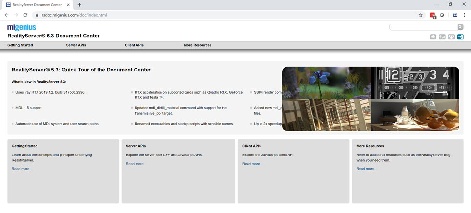This screenshot has width=471, height=213.
Task: Click "What's New in RealityServer 5.3:" text
Action: (x=39, y=82)
